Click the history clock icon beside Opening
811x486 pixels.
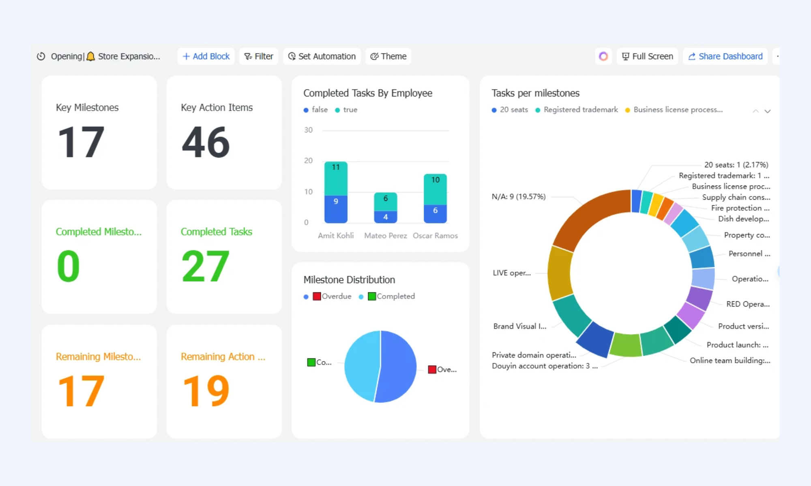coord(41,56)
